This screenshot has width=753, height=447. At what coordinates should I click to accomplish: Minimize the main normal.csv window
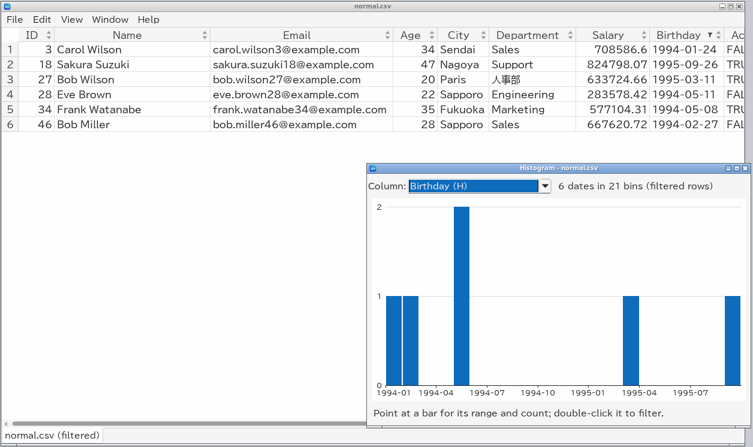coord(722,6)
